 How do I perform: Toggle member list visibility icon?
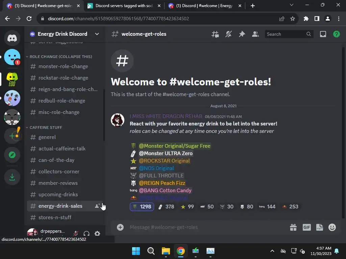(255, 34)
